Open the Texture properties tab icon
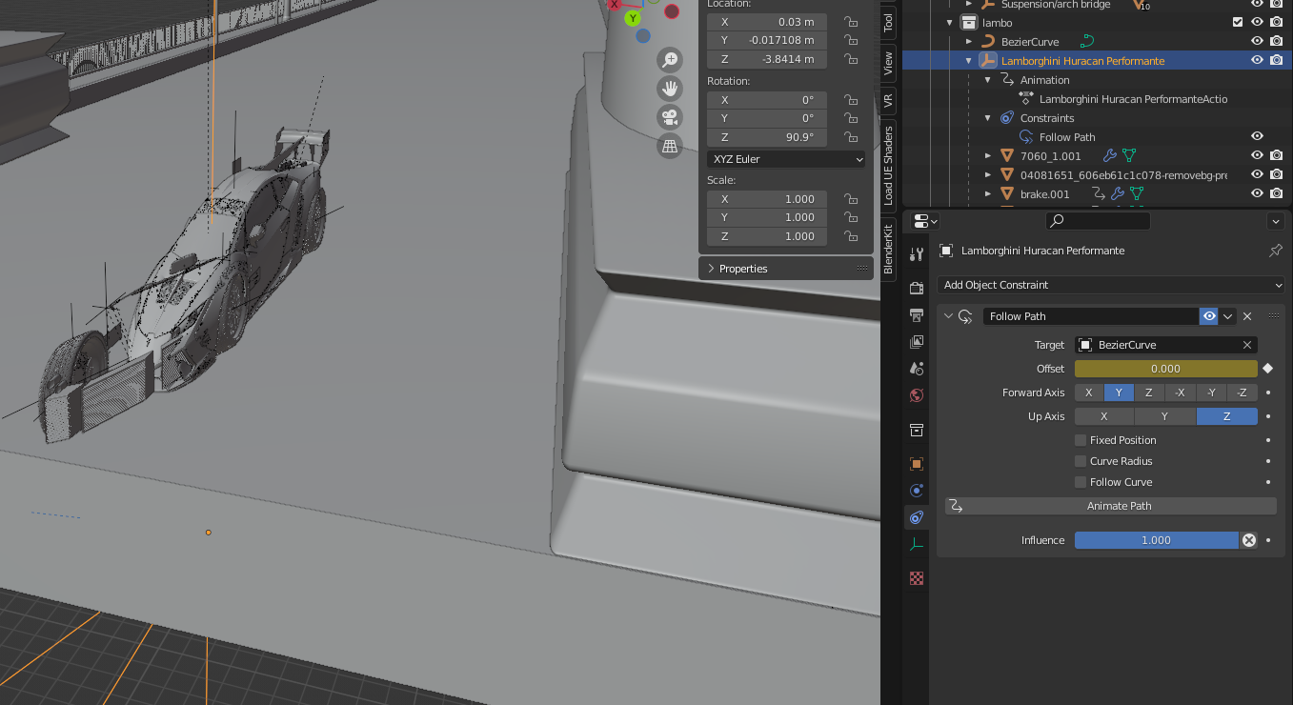This screenshot has height=705, width=1293. click(917, 578)
